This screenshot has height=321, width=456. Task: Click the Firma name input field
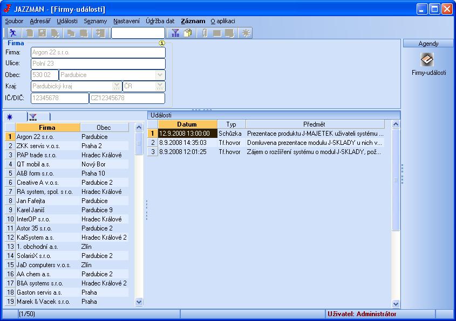point(98,53)
